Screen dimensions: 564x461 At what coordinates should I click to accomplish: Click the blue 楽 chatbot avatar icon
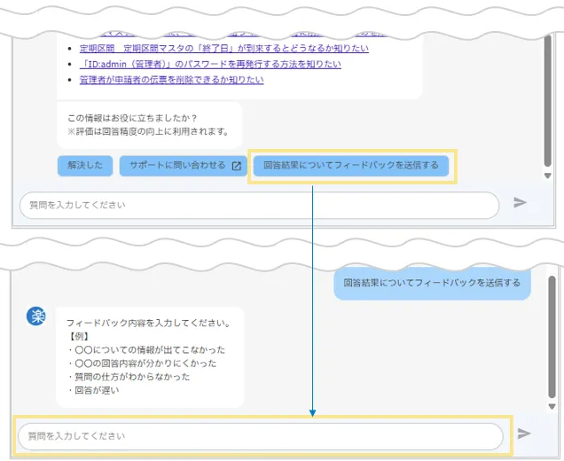pos(36,316)
